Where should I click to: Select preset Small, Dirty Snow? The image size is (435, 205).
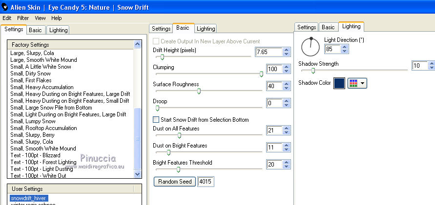31,74
